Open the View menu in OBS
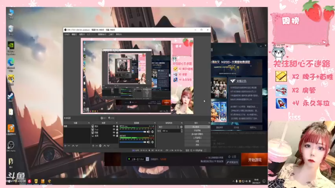The image size is (335, 188). coord(82,34)
